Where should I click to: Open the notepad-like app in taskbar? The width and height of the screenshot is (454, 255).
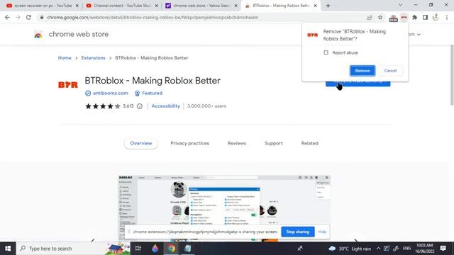click(187, 249)
